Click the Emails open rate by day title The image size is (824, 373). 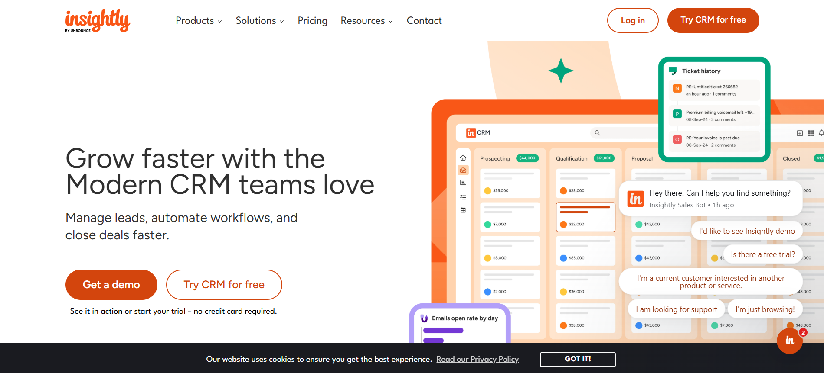(x=465, y=318)
